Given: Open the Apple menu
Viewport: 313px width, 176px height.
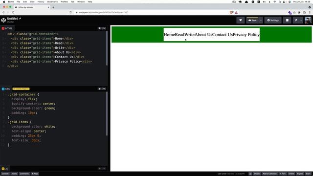Looking at the screenshot, I should tap(4, 1).
